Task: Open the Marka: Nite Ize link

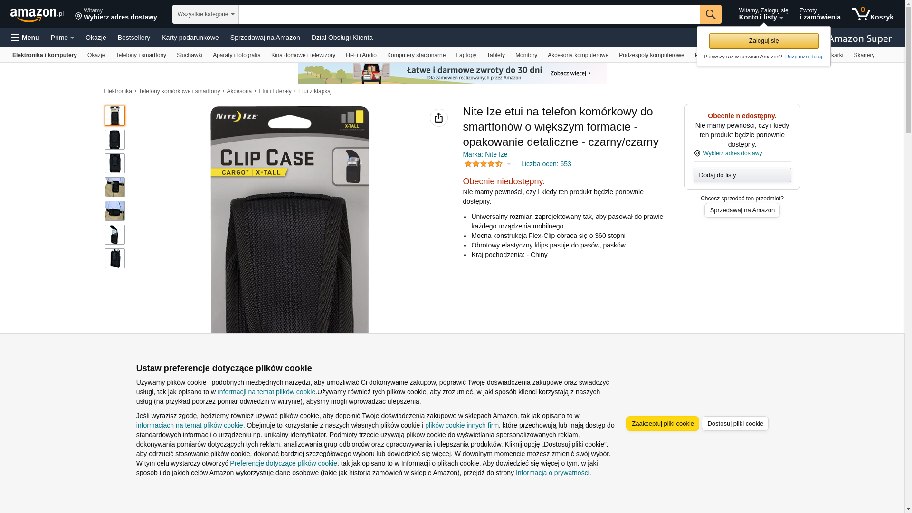Action: point(485,154)
